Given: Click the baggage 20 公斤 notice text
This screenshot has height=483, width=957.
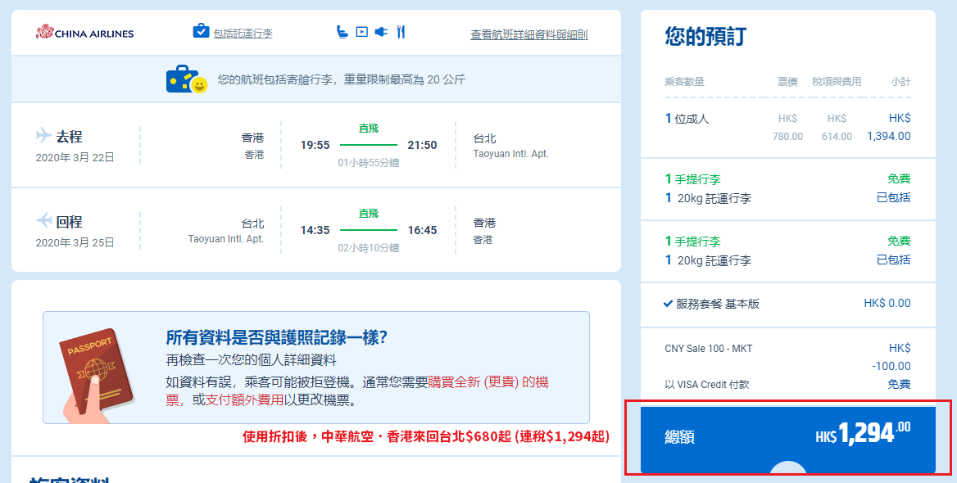Looking at the screenshot, I should click(x=342, y=79).
